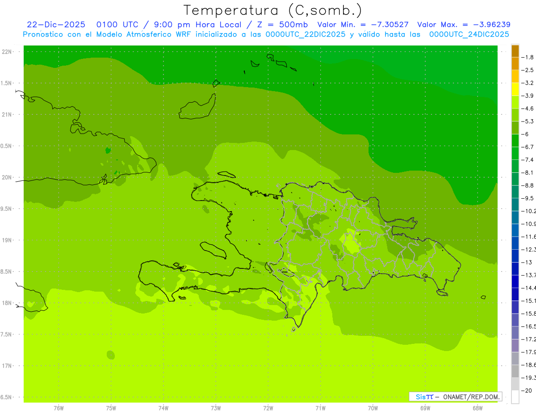Viewport: 536px width, 414px height.
Task: Click the 68W longitude axis label
Action: [477, 408]
